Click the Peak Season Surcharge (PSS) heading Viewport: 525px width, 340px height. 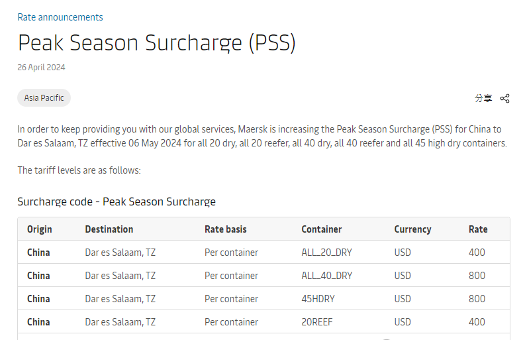tap(156, 42)
